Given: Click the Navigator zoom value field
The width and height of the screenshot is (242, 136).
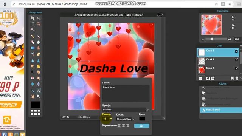Looking at the screenshot, I should [237, 39].
